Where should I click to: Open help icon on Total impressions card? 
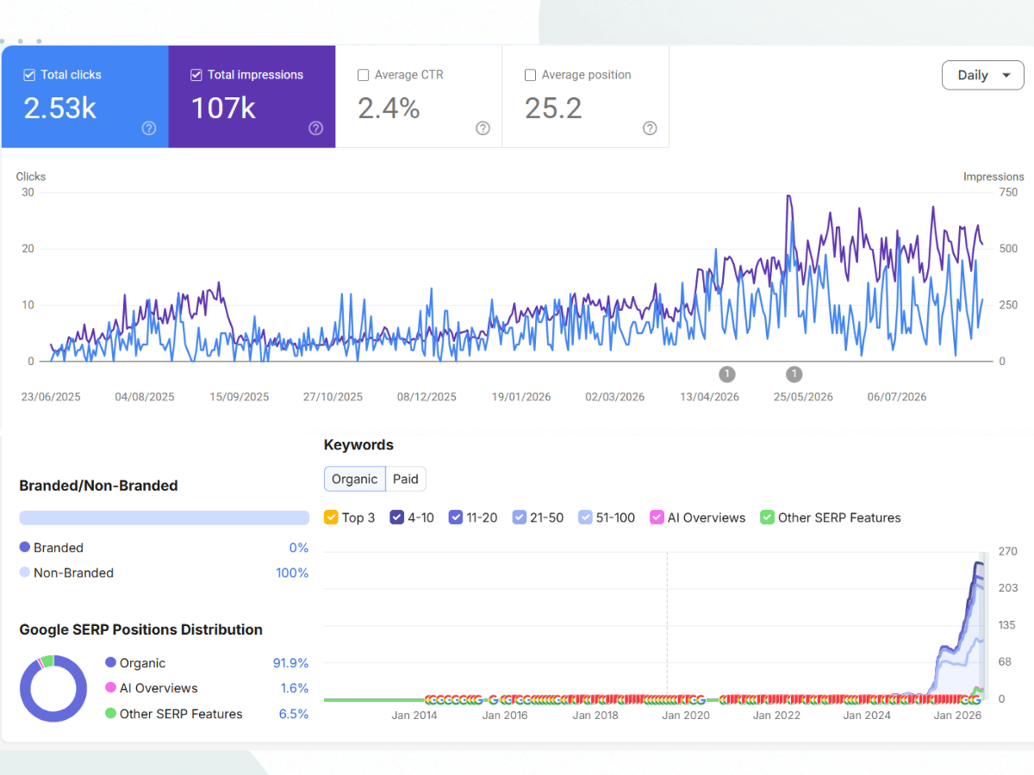pos(316,128)
